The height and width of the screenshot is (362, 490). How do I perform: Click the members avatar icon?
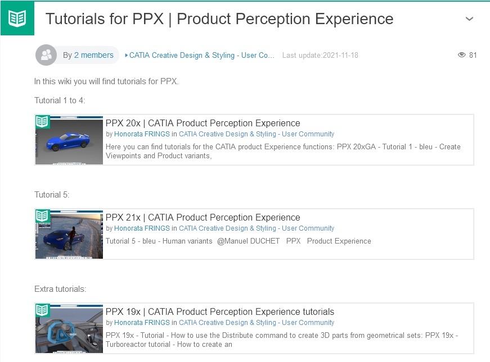pos(46,55)
